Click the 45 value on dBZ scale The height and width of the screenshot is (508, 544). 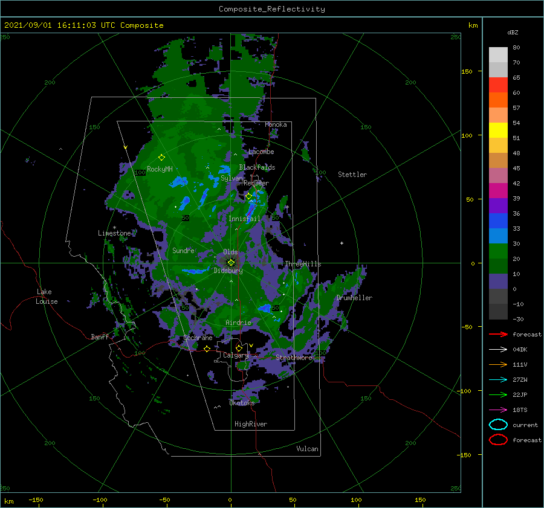click(516, 168)
